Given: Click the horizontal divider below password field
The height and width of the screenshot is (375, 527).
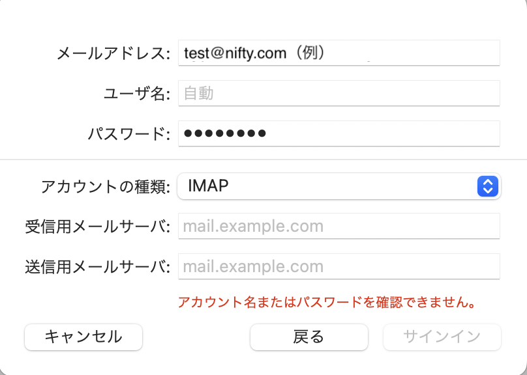Looking at the screenshot, I should click(x=263, y=159).
